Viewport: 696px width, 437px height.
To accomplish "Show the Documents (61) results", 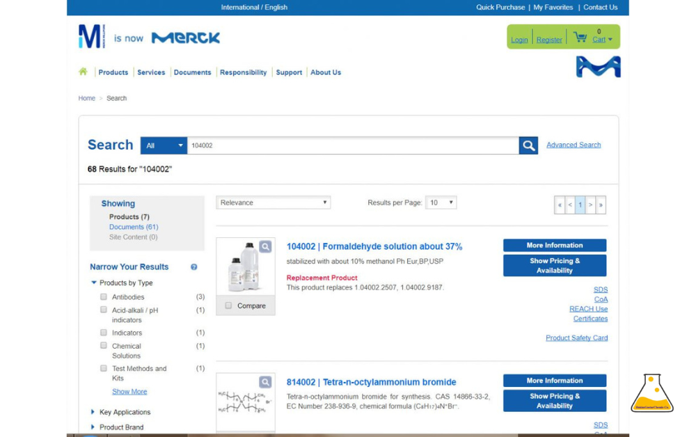I will (x=134, y=227).
